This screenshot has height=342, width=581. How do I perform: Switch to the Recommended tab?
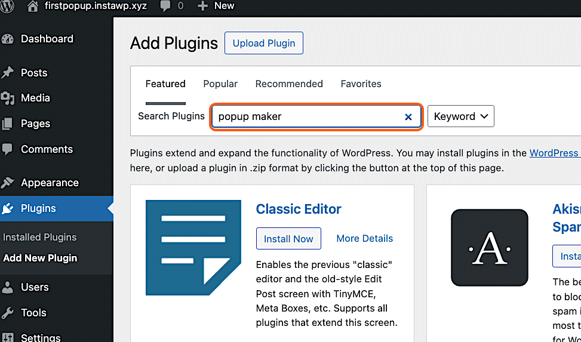coord(289,84)
